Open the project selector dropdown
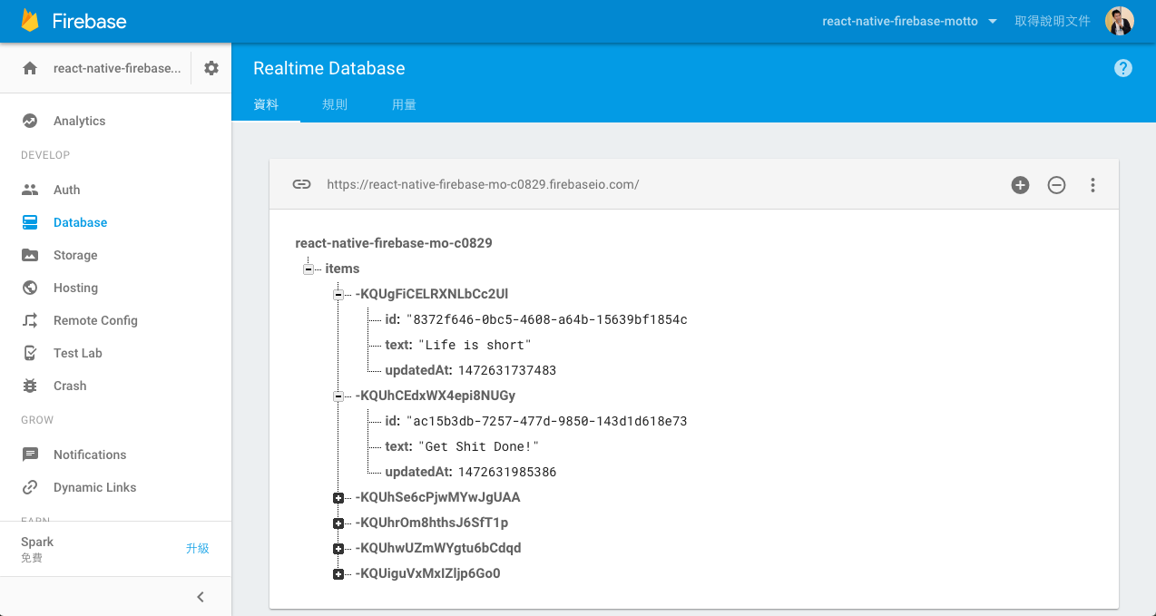This screenshot has width=1156, height=616. [909, 21]
